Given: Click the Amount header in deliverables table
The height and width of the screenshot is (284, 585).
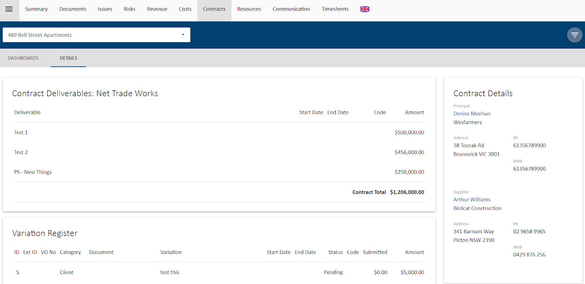Looking at the screenshot, I should coord(414,112).
